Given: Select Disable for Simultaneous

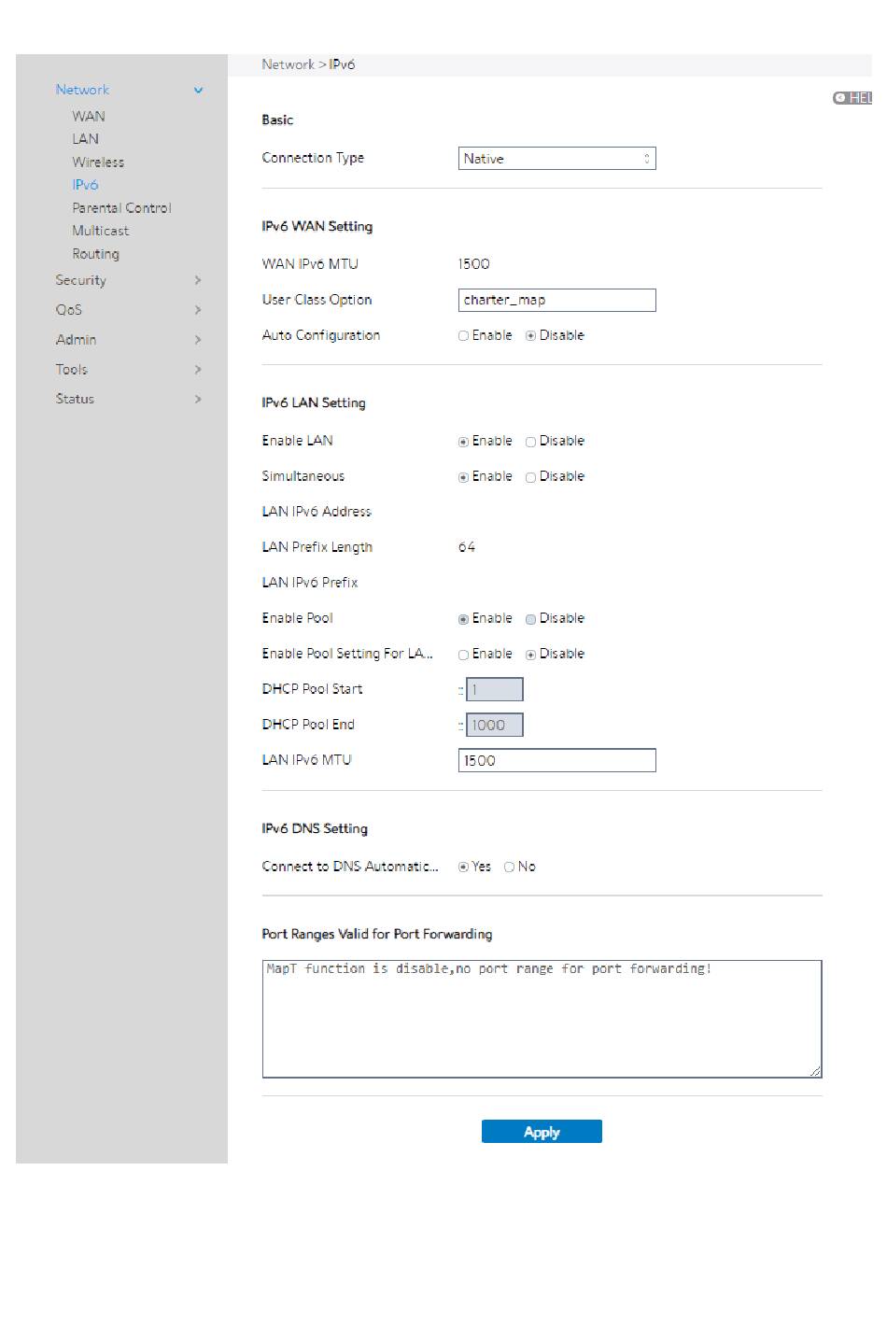Looking at the screenshot, I should (x=530, y=477).
